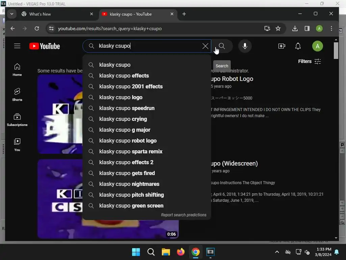346x260 pixels.
Task: Open search Filters options
Action: tap(310, 61)
